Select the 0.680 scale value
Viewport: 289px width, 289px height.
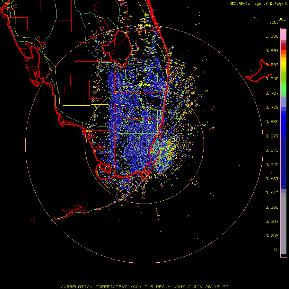click(x=272, y=122)
